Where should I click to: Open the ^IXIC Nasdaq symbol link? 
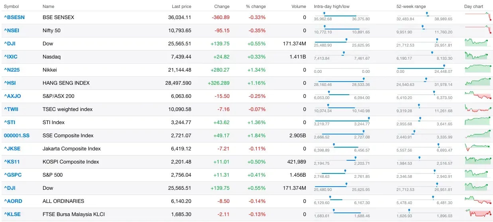[11, 57]
